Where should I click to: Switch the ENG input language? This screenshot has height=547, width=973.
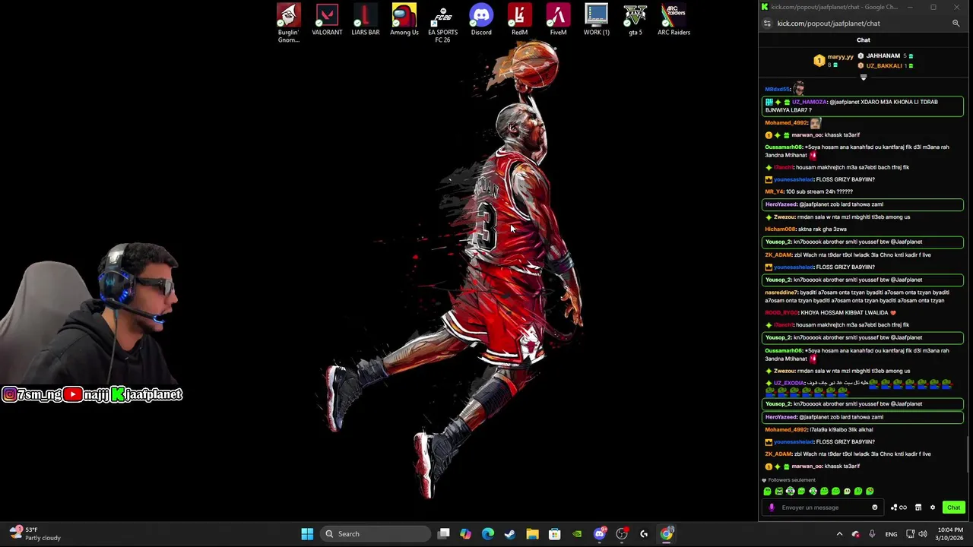point(891,534)
